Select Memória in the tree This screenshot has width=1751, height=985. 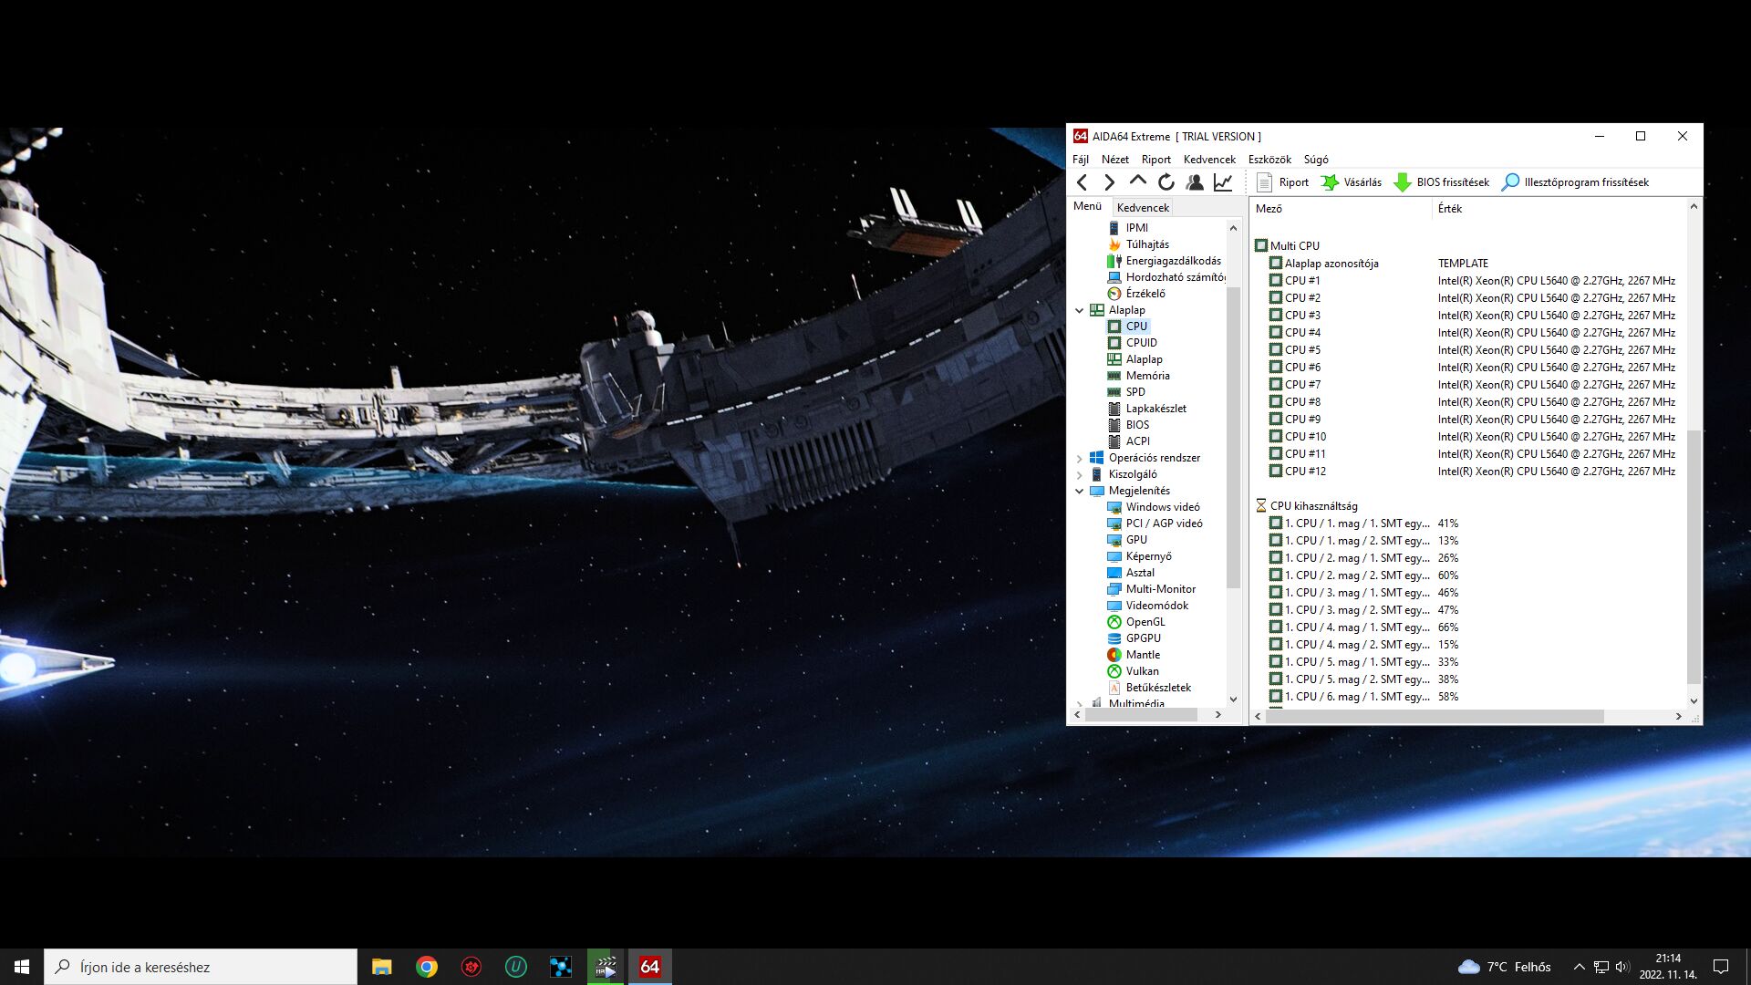click(1138, 376)
